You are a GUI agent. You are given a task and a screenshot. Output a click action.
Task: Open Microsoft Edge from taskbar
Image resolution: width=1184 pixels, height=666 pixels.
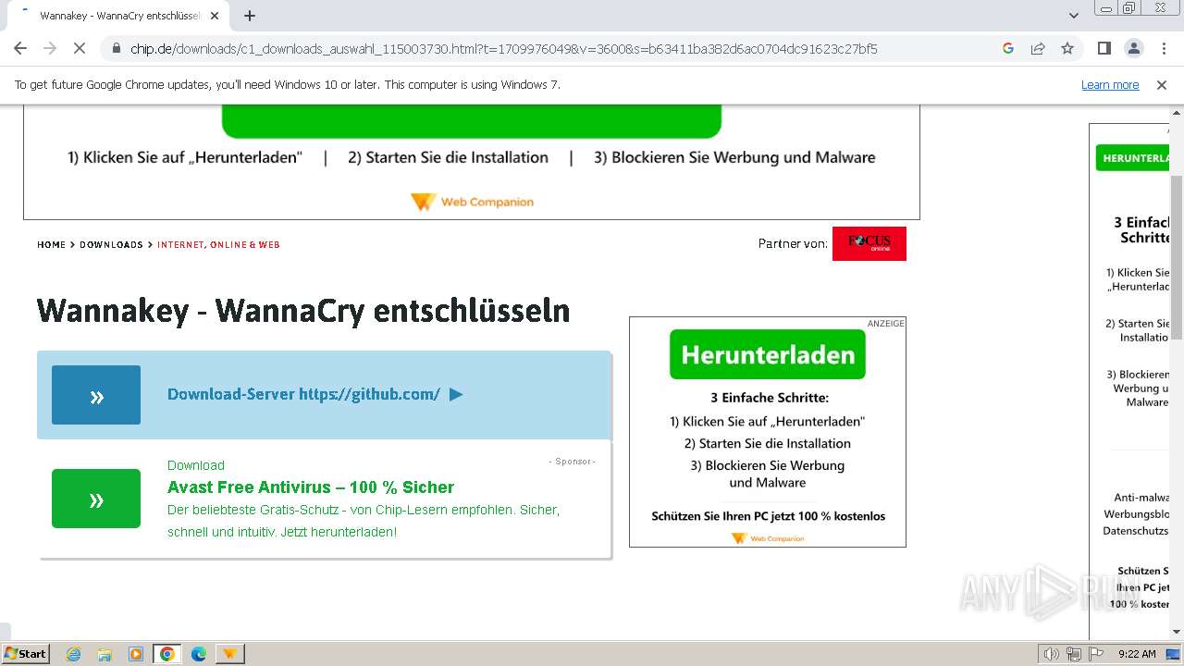[199, 654]
